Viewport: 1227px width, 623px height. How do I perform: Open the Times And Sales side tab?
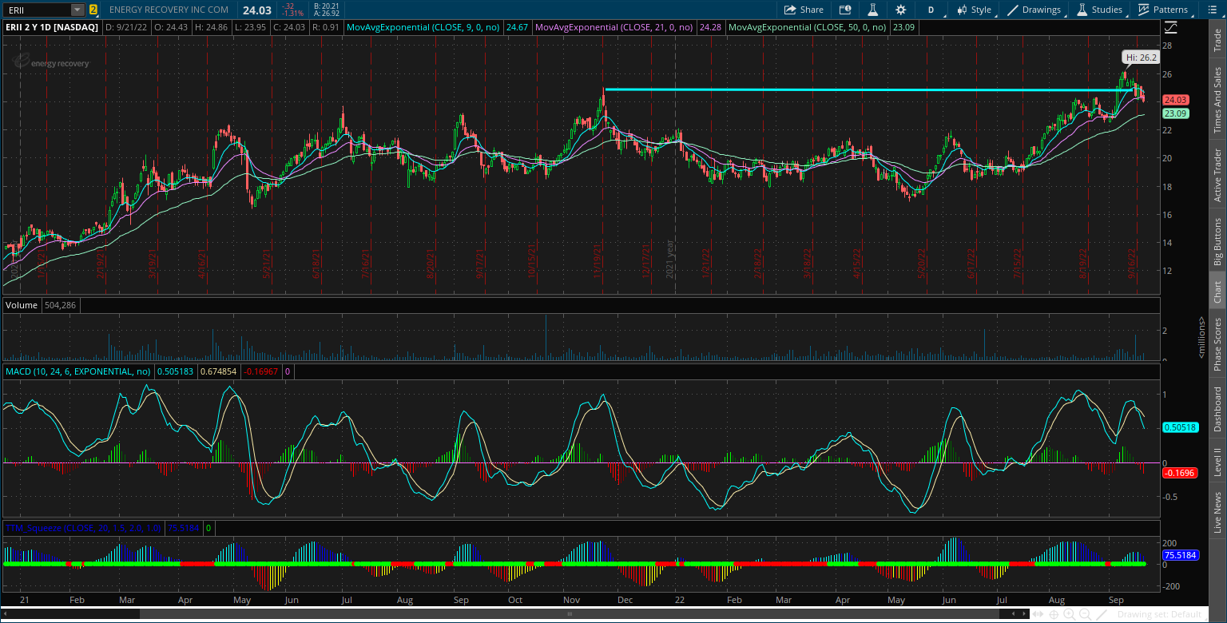pos(1217,101)
